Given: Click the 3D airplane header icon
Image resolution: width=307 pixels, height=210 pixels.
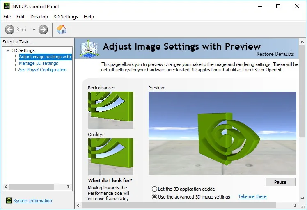Looking at the screenshot, I should coord(89,48).
